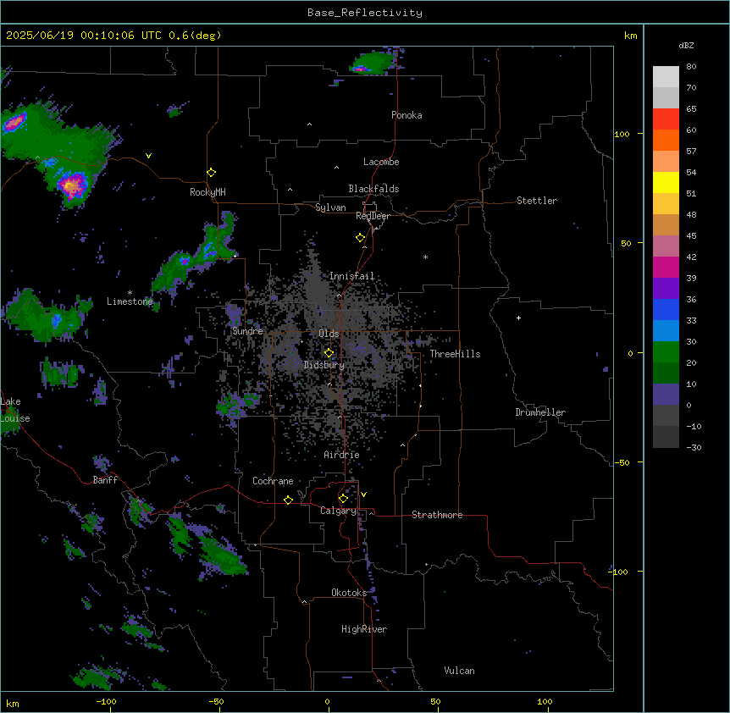Click the 0 tick label on horizontal axis
The image size is (730, 713).
[x=327, y=702]
